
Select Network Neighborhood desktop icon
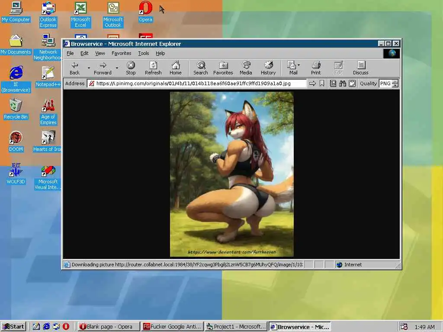click(x=48, y=47)
